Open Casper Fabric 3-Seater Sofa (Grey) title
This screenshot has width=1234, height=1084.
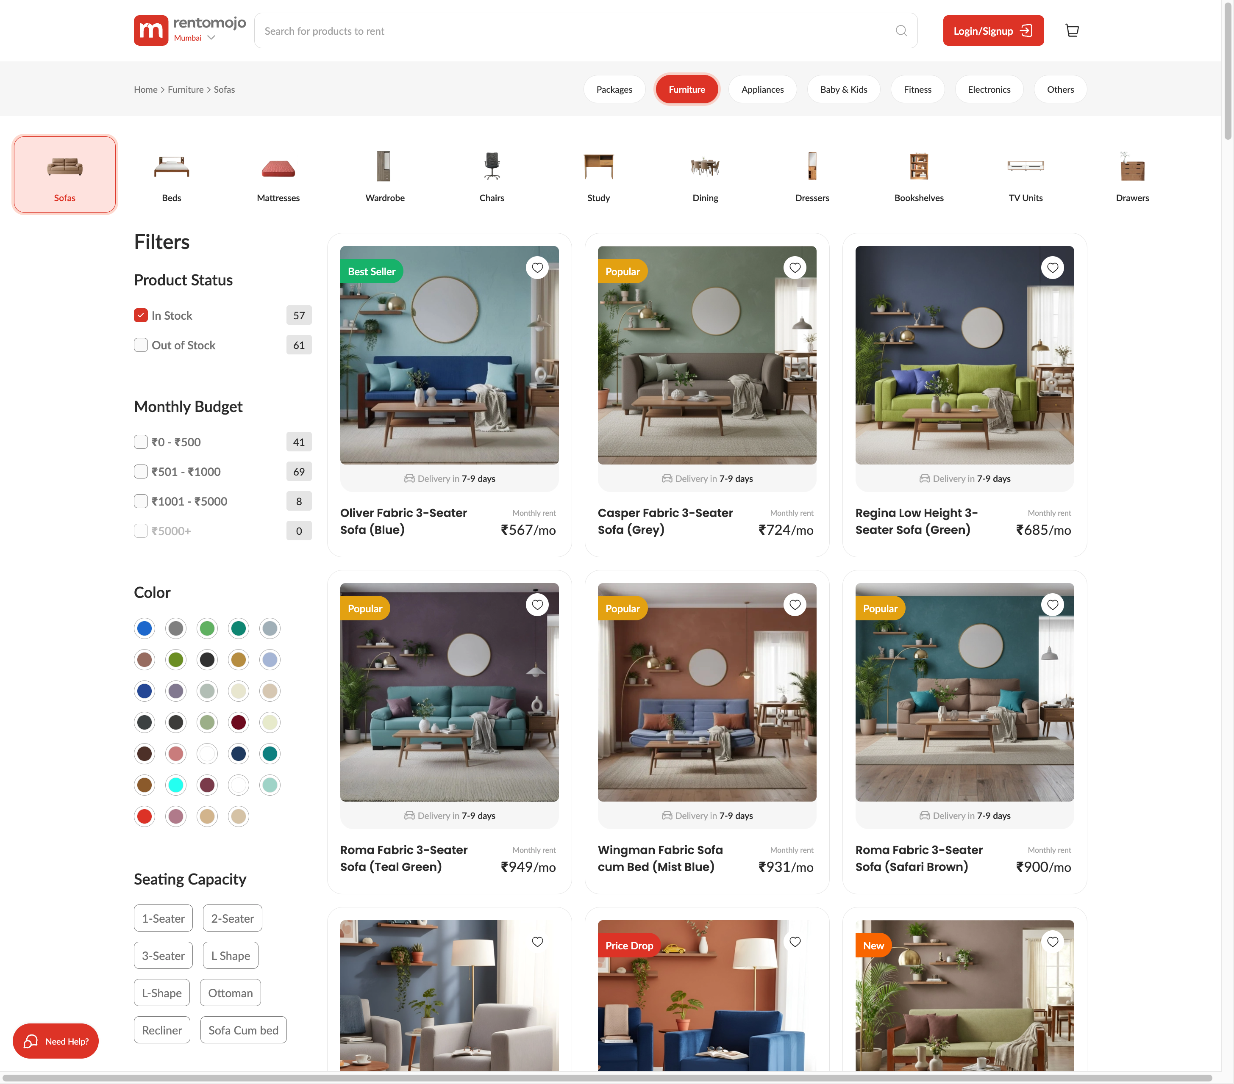pos(665,521)
